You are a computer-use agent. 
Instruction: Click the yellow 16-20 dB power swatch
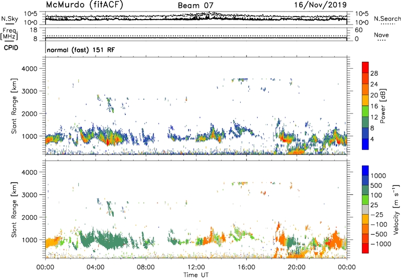(365, 100)
